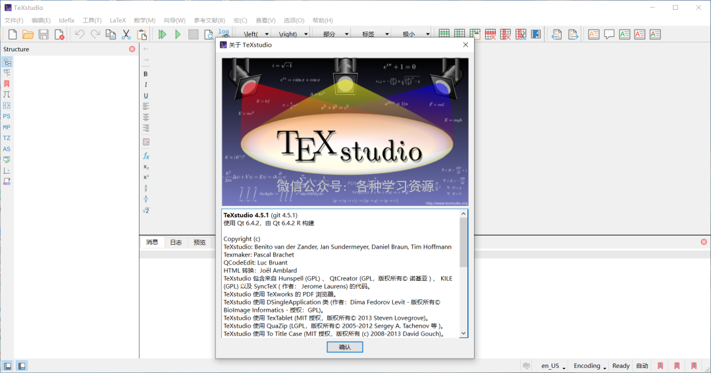The height and width of the screenshot is (373, 711).
Task: Open the Encoding dropdown in the status bar
Action: pyautogui.click(x=590, y=366)
